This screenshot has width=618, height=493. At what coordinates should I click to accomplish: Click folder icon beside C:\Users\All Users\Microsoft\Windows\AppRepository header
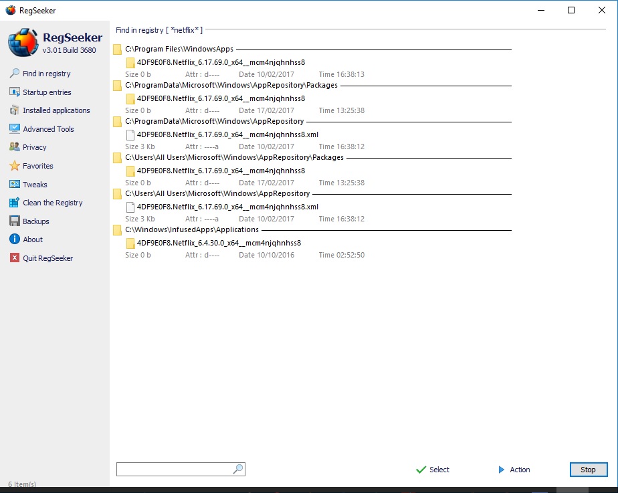[x=117, y=194]
